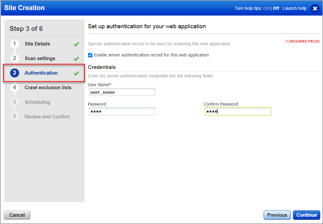Click green checkmark beside Site Details
323x224 pixels.
(x=76, y=44)
